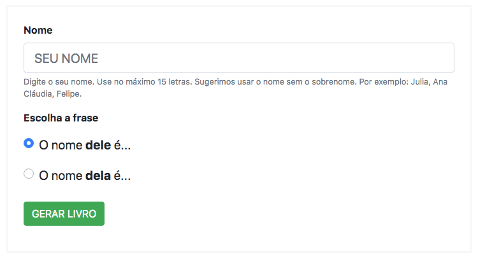Select the 'O nome dele é...' radio button
The height and width of the screenshot is (262, 478).
pos(29,143)
